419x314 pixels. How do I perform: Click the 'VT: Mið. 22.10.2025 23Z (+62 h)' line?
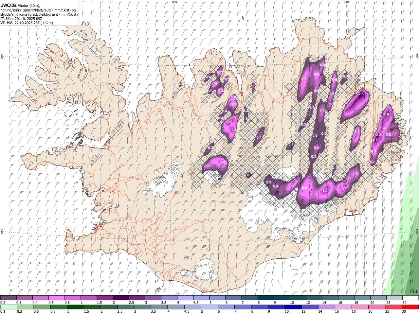tap(27, 23)
